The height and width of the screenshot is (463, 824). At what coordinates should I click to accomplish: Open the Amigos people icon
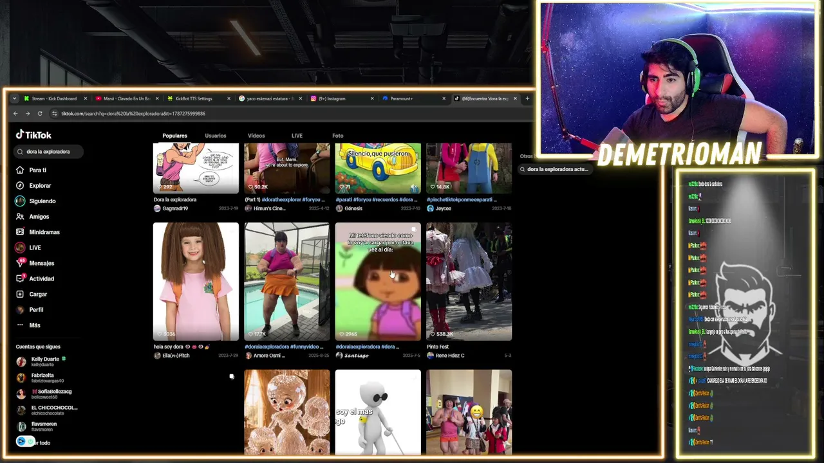(x=20, y=217)
